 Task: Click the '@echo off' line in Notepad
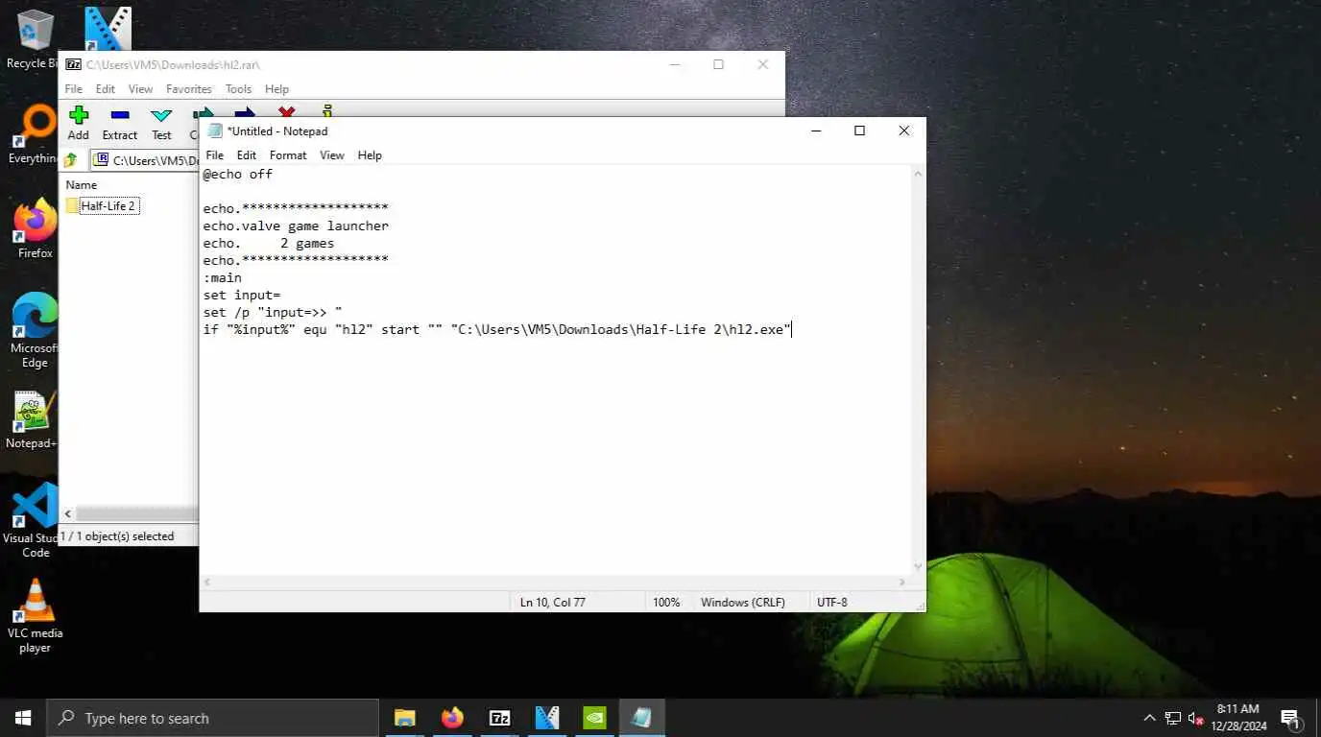coord(238,174)
